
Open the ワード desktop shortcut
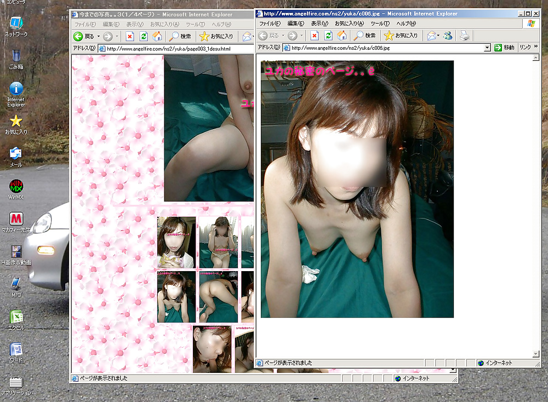pyautogui.click(x=16, y=349)
